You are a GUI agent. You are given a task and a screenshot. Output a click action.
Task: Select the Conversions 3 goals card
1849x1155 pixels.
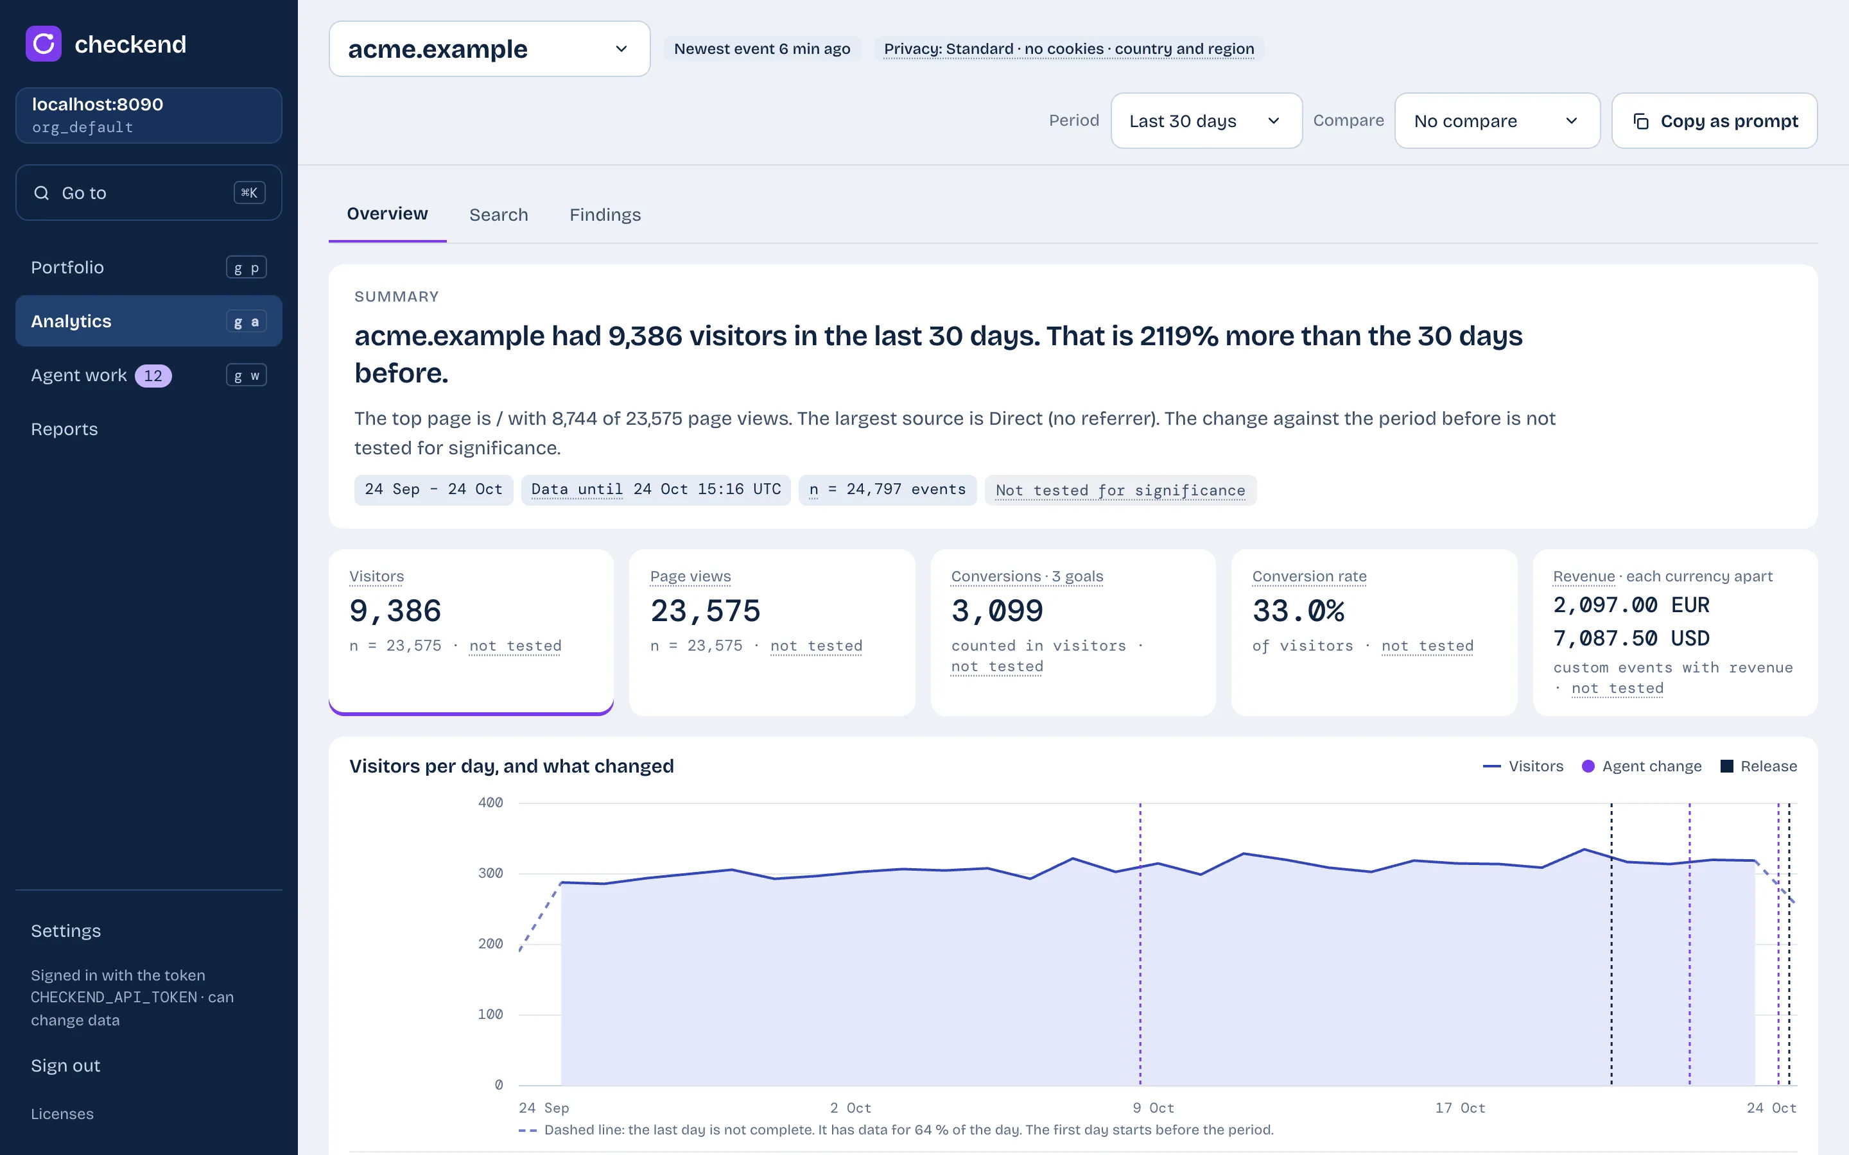coord(1073,632)
